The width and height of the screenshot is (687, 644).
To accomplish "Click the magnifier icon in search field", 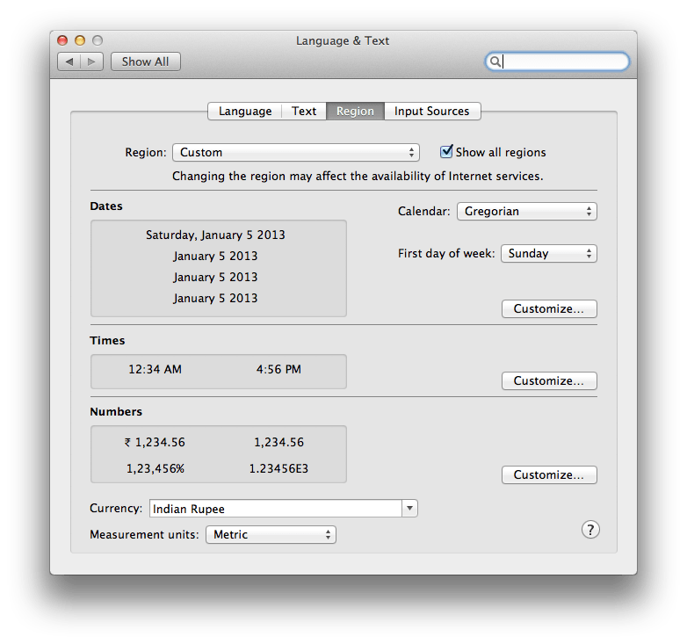I will coord(495,62).
